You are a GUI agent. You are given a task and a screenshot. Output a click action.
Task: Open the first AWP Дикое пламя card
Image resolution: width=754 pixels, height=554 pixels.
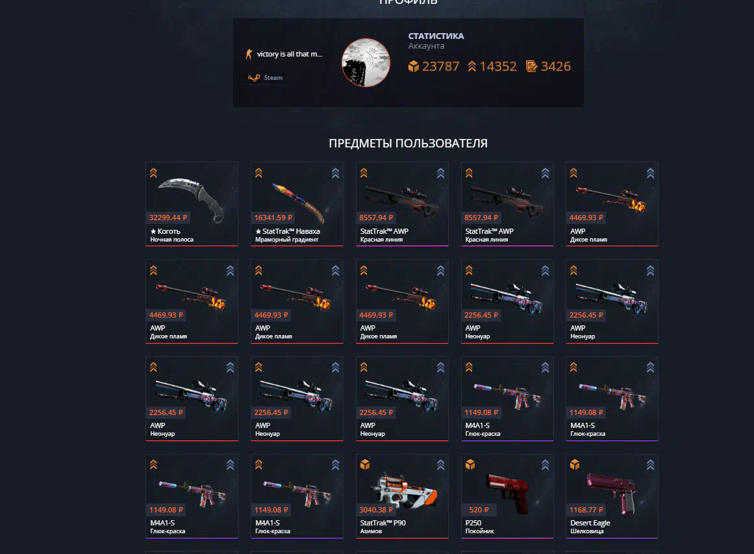(612, 205)
